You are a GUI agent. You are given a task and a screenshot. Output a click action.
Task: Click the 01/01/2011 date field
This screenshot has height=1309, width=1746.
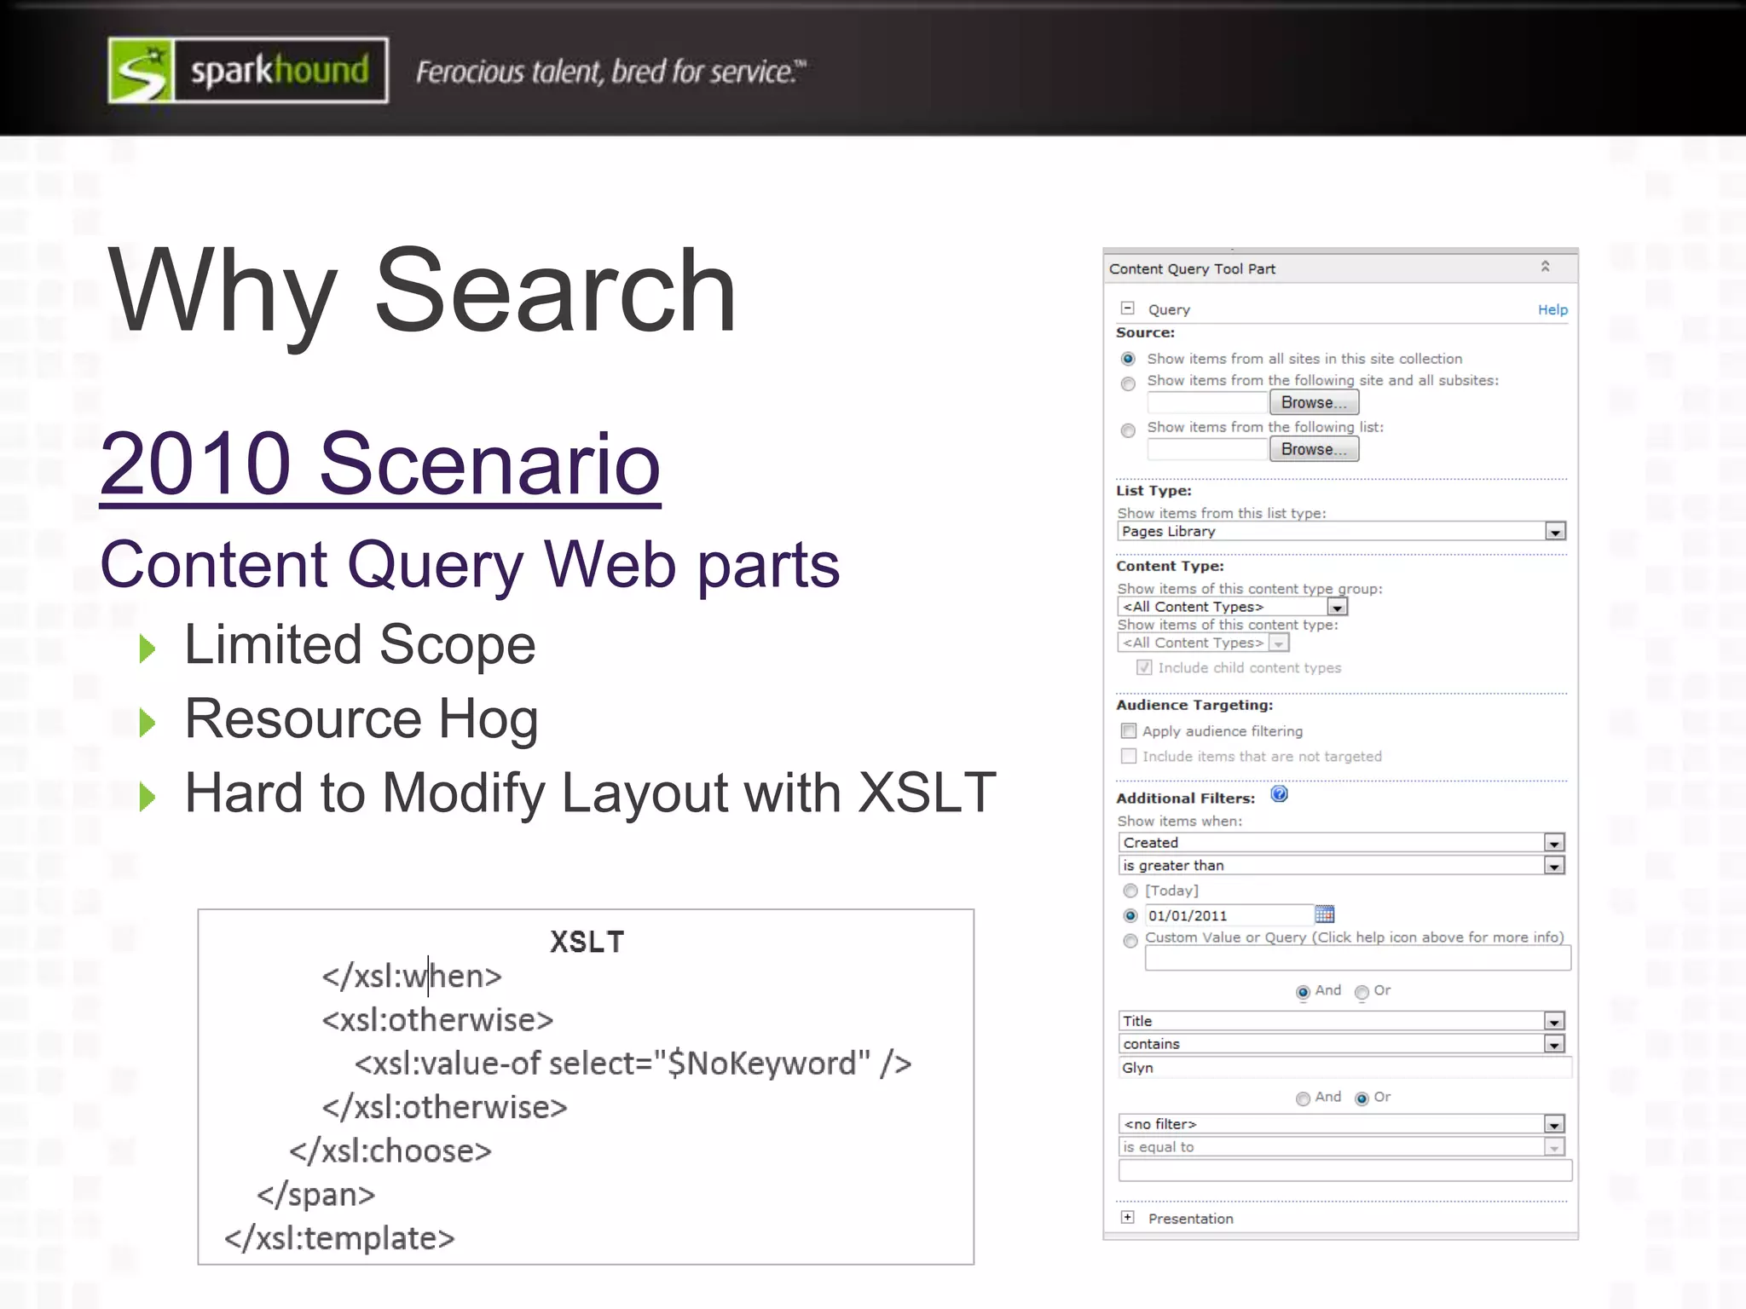[1228, 915]
